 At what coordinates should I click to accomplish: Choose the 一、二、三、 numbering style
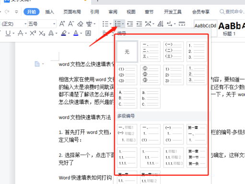[x=150, y=51]
